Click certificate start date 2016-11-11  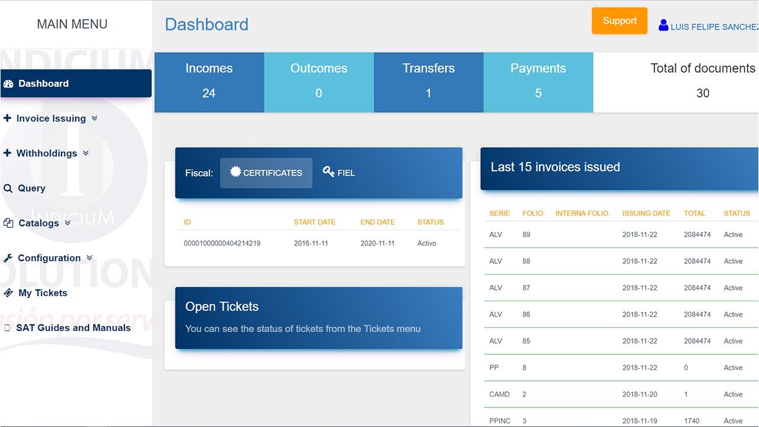click(311, 243)
